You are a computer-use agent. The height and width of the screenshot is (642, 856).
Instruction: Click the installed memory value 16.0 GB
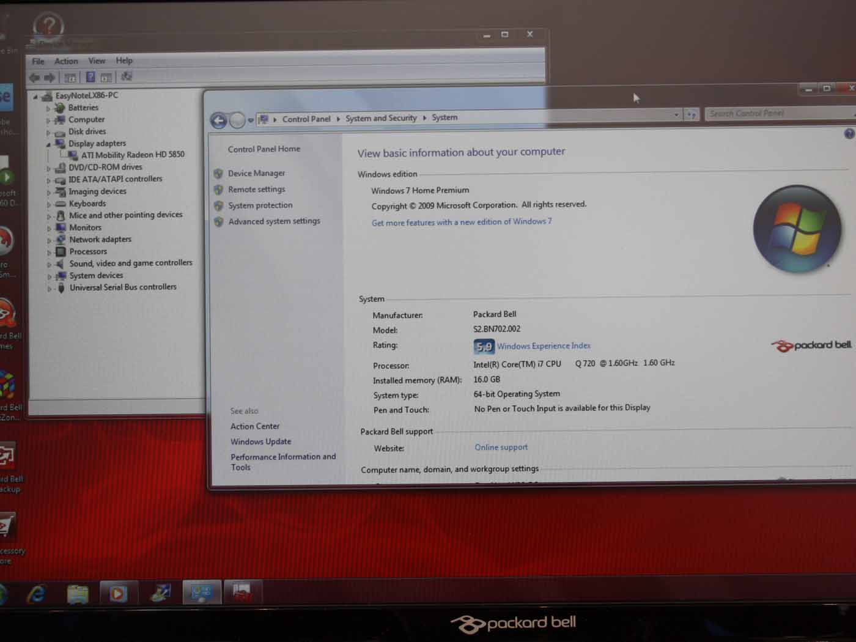pos(487,379)
